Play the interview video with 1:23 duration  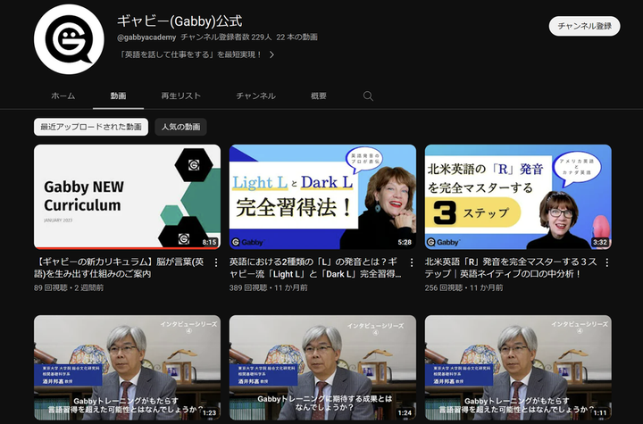tap(127, 368)
